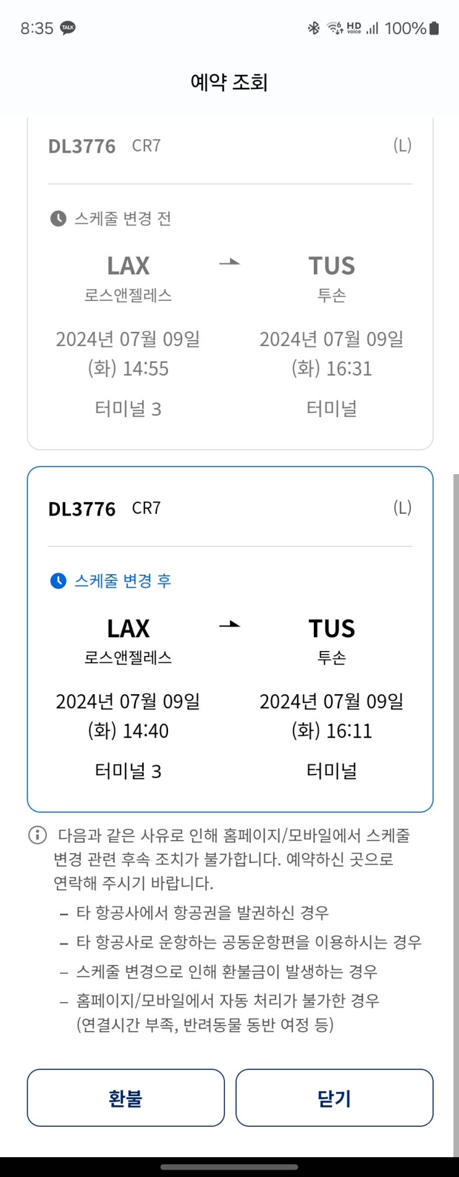Tap the battery icon in status bar
The height and width of the screenshot is (1177, 459).
[434, 28]
